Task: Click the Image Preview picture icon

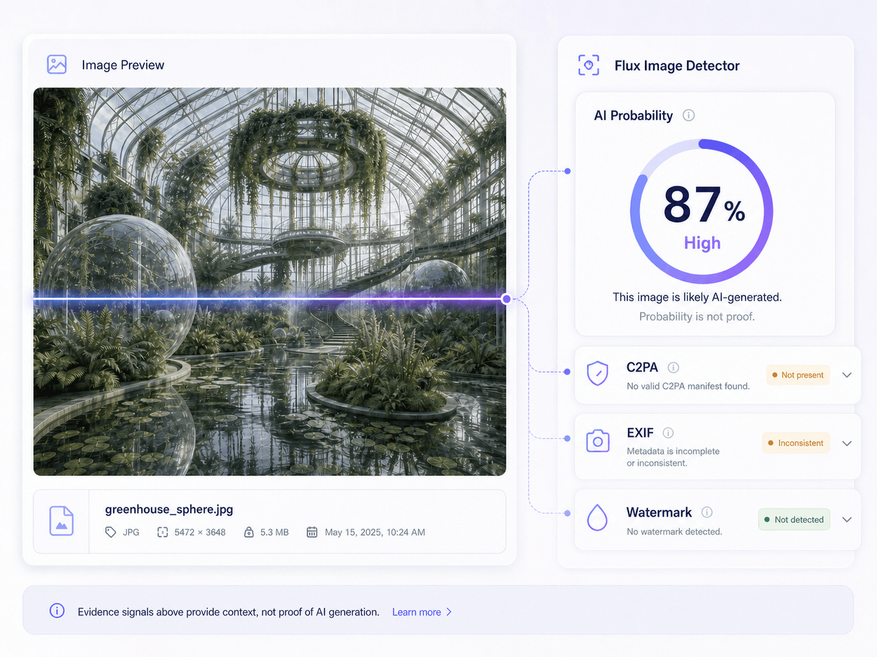Action: [57, 64]
